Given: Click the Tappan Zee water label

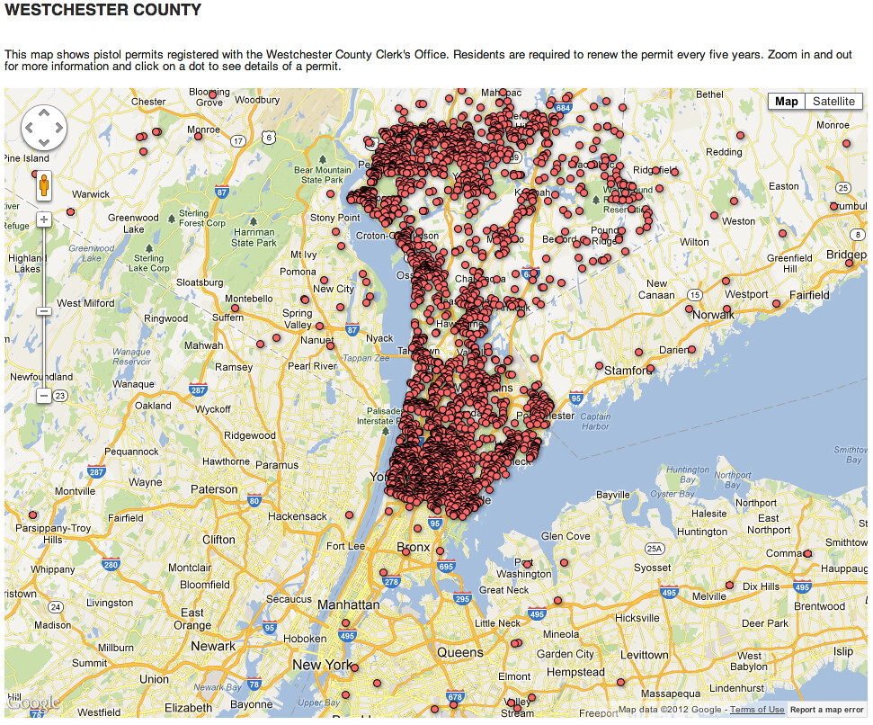Looking at the screenshot, I should (366, 358).
